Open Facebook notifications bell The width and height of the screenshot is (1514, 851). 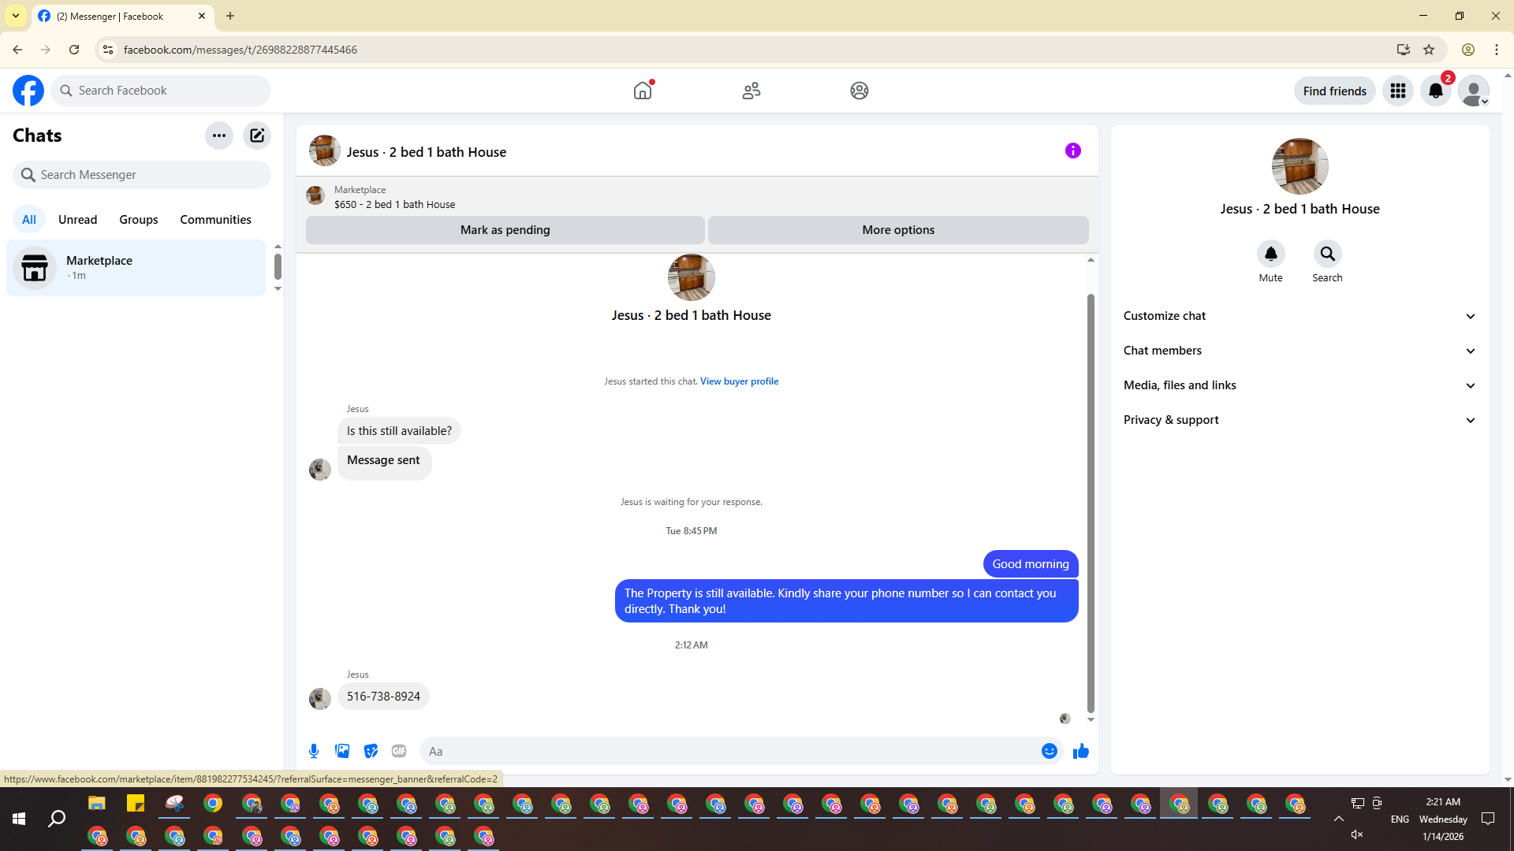pyautogui.click(x=1435, y=91)
